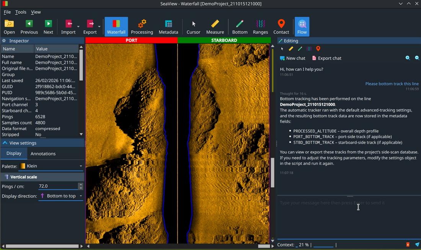The width and height of the screenshot is (421, 250).
Task: Toggle the Waterfall view button
Action: [116, 27]
